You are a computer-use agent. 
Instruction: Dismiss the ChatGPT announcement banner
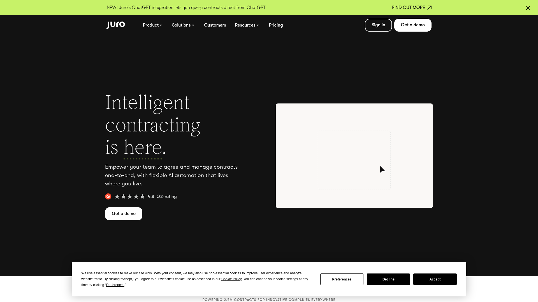(x=528, y=8)
